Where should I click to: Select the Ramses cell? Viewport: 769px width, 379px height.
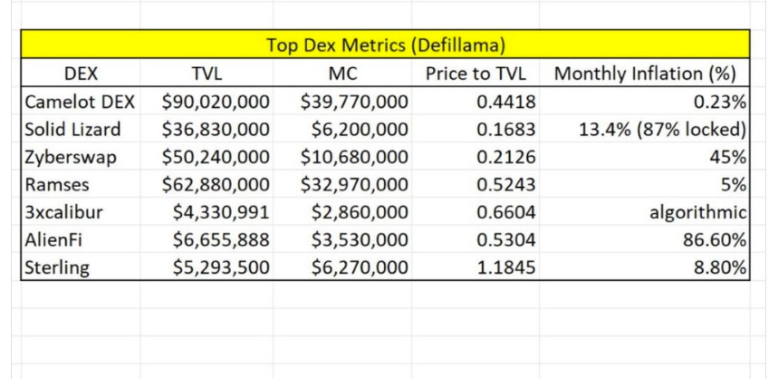tap(81, 185)
